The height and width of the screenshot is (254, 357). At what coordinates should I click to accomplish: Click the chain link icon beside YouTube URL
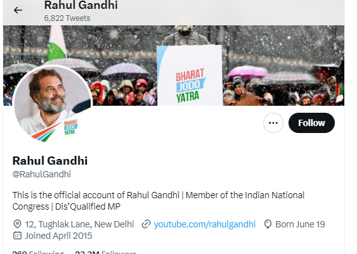[x=146, y=224]
